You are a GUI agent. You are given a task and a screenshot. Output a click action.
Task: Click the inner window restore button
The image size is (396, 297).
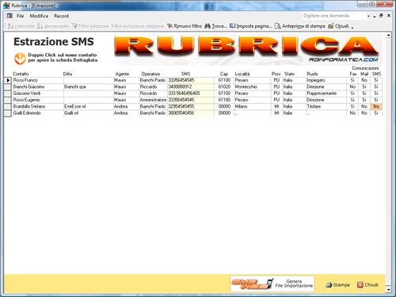(x=381, y=16)
